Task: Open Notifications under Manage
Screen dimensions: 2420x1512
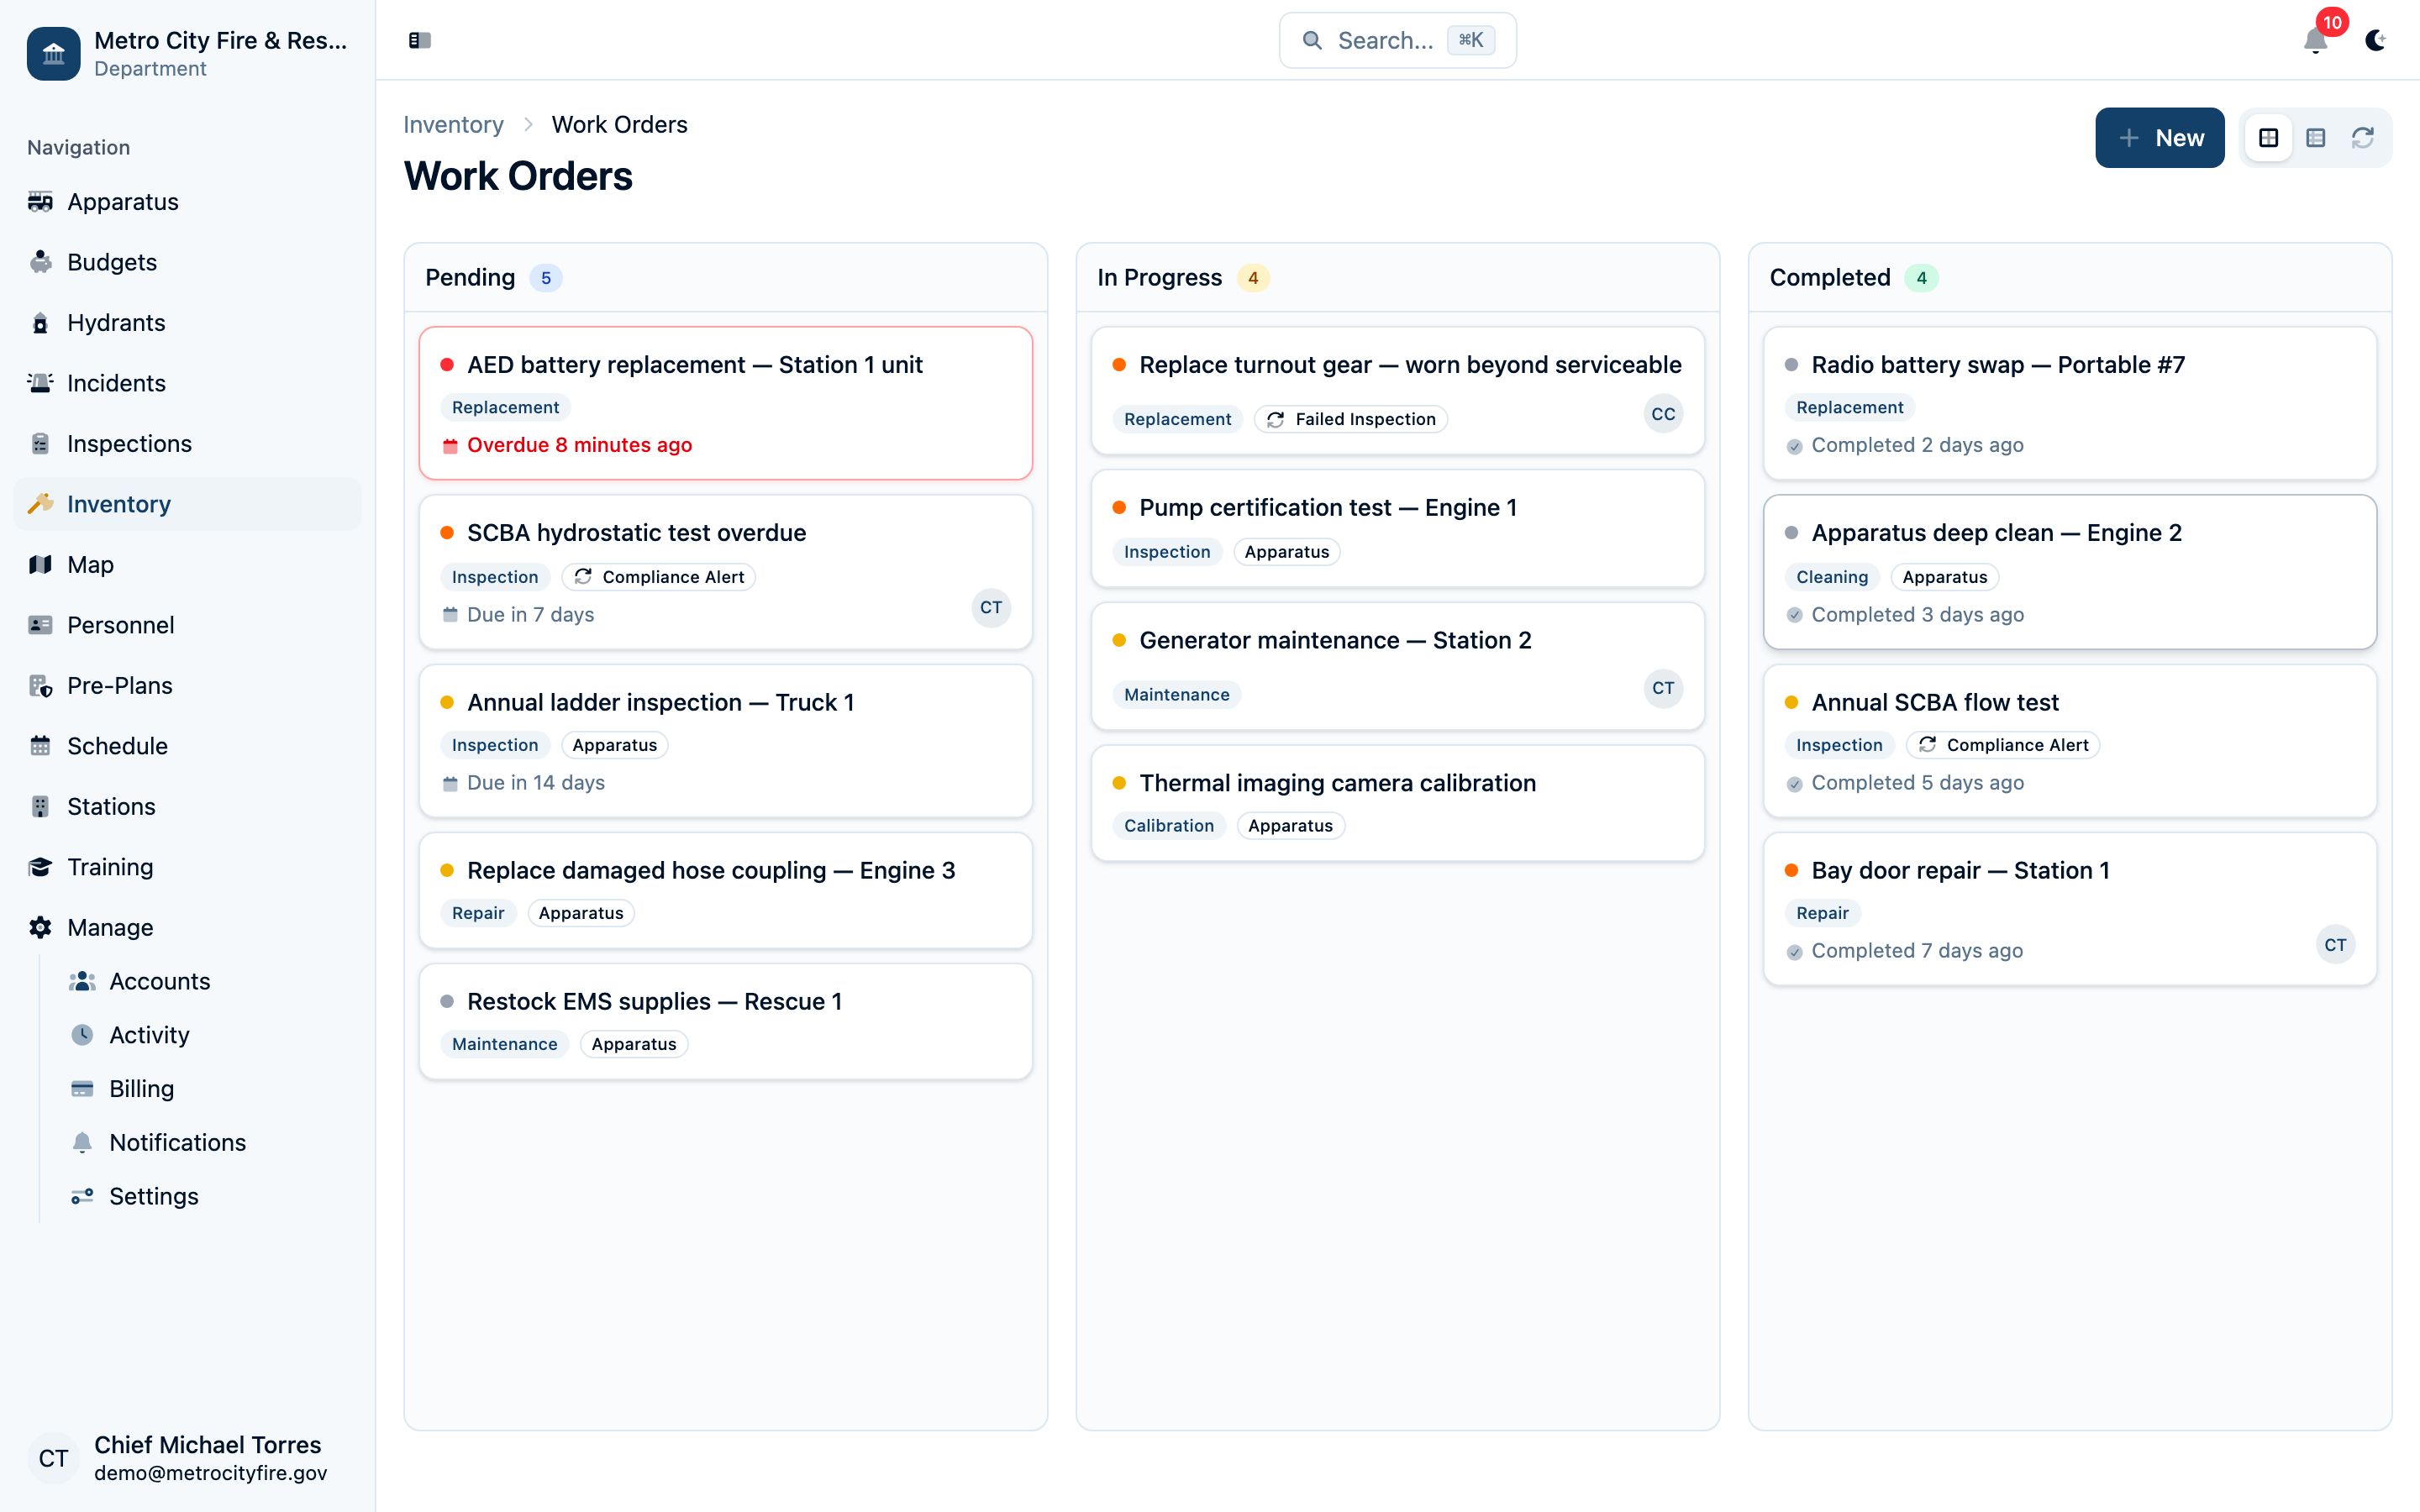Action: [177, 1142]
